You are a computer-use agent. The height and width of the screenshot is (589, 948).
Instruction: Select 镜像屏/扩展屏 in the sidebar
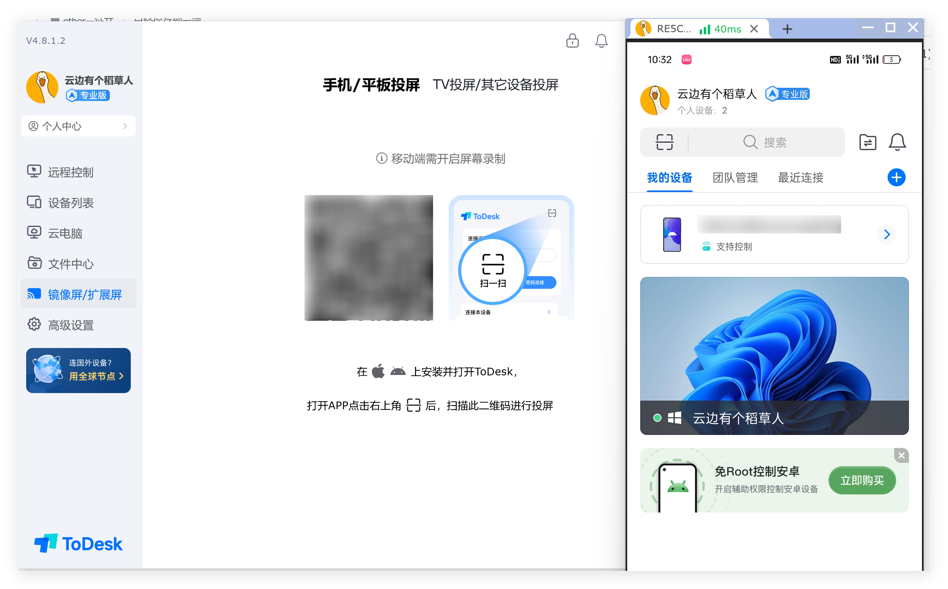click(78, 294)
